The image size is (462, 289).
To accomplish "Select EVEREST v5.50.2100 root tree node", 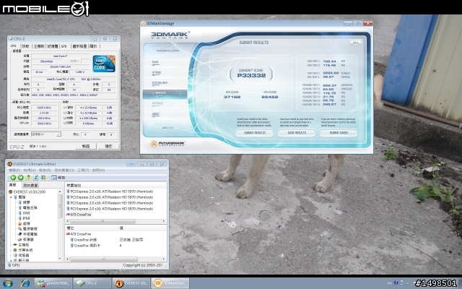I will pyautogui.click(x=27, y=191).
